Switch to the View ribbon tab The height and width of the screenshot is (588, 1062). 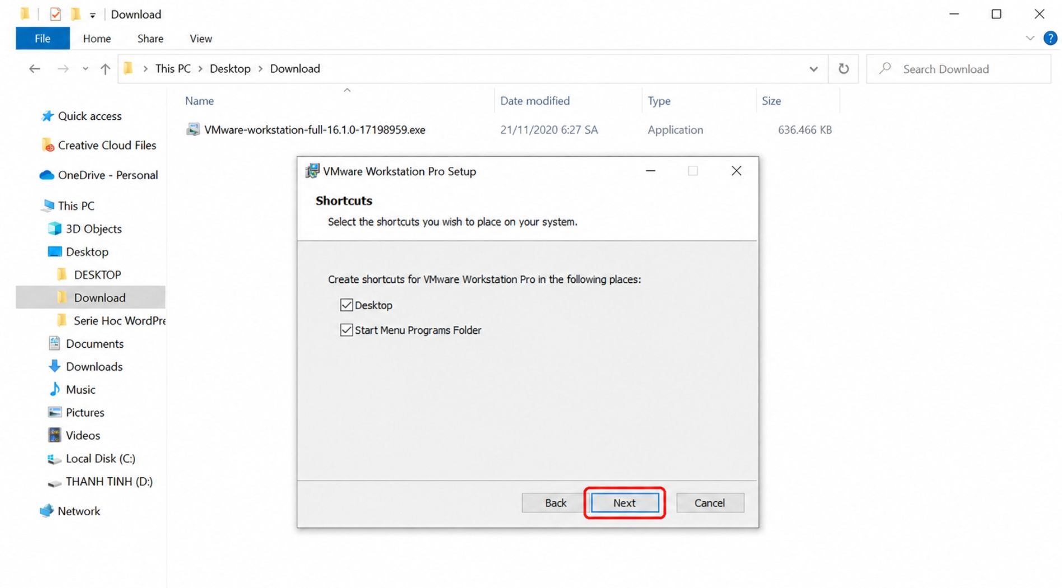point(201,39)
